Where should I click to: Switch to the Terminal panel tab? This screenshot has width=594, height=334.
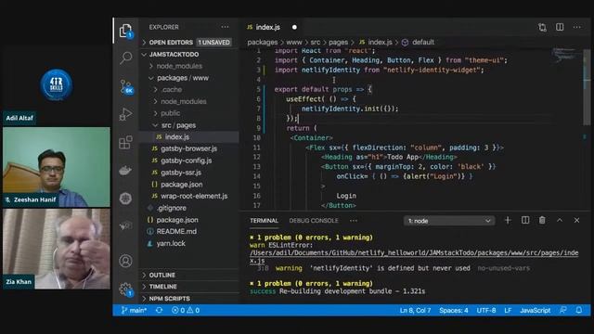click(264, 221)
